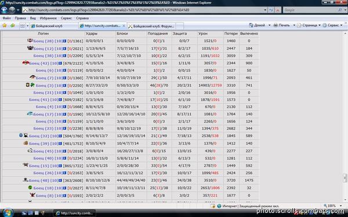Go back with the browser Back arrow

coord(4,10)
